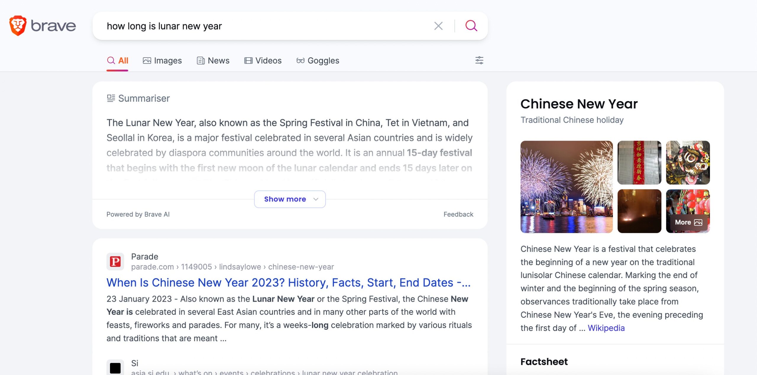Switch to the Images tab
The width and height of the screenshot is (757, 375).
pos(162,60)
